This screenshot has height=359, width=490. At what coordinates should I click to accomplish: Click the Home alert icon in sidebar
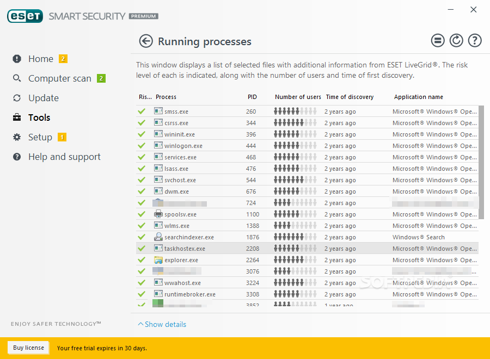coord(17,59)
